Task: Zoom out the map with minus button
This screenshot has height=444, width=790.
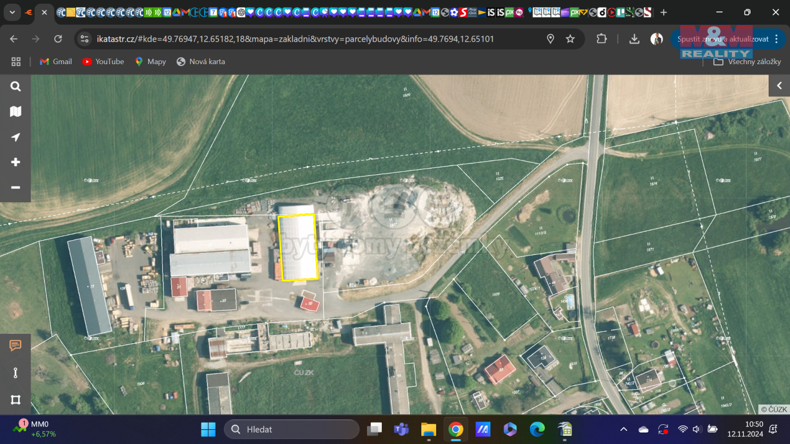Action: [15, 187]
